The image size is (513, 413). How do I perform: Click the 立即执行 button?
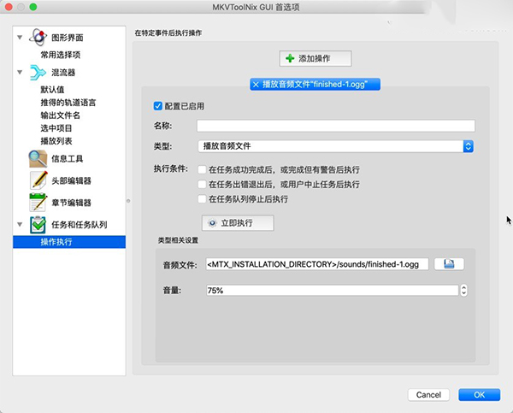(238, 223)
